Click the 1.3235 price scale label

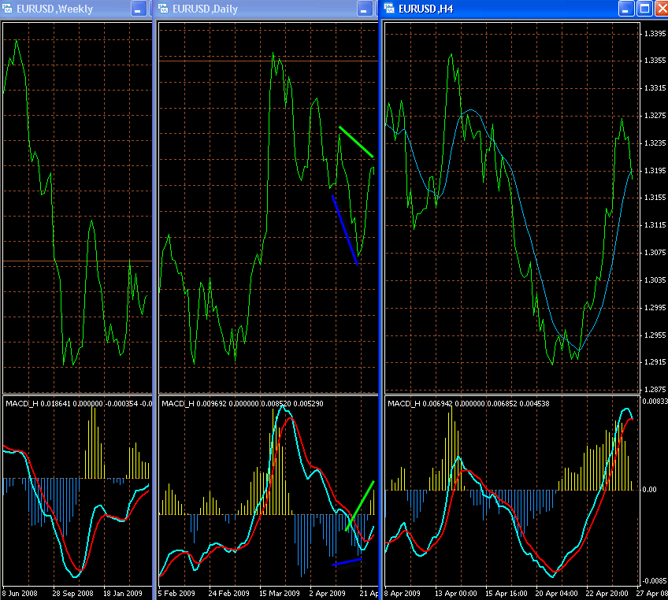pyautogui.click(x=655, y=143)
